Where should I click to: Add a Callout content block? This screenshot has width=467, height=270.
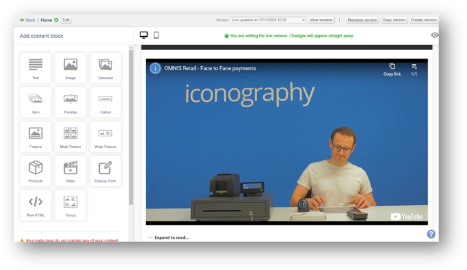tap(105, 102)
